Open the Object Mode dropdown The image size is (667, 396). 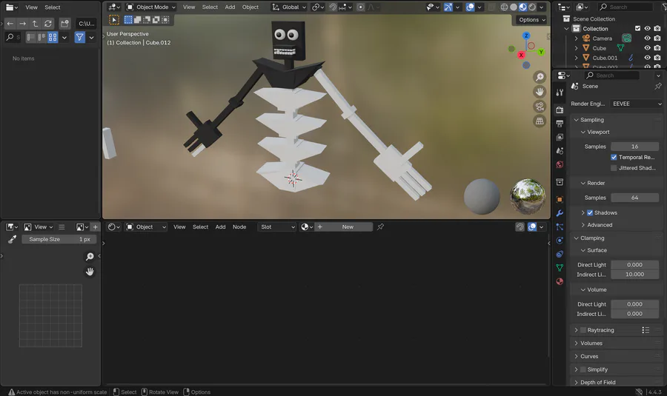coord(151,7)
